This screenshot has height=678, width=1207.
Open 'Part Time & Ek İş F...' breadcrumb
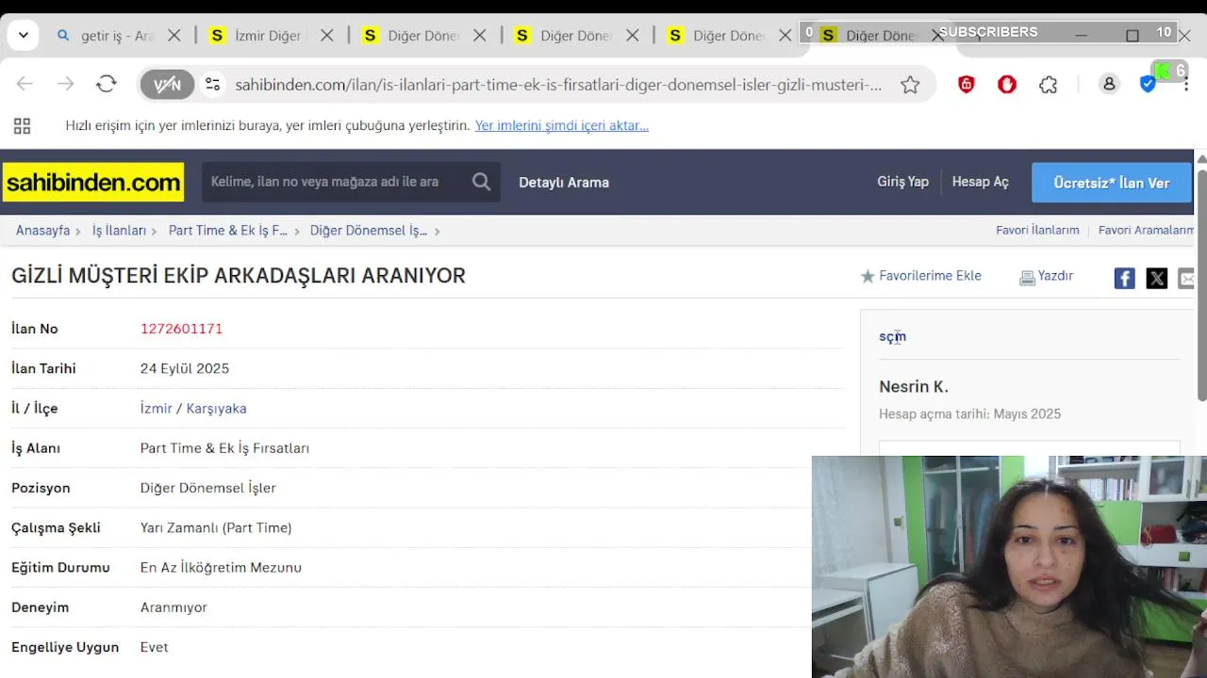[x=228, y=230]
